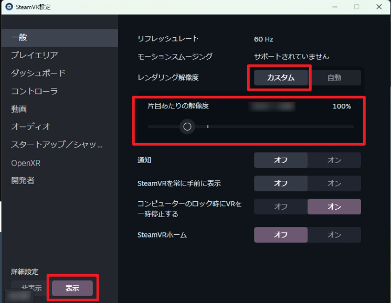
Task: Open the 動画 settings page
Action: pos(59,109)
